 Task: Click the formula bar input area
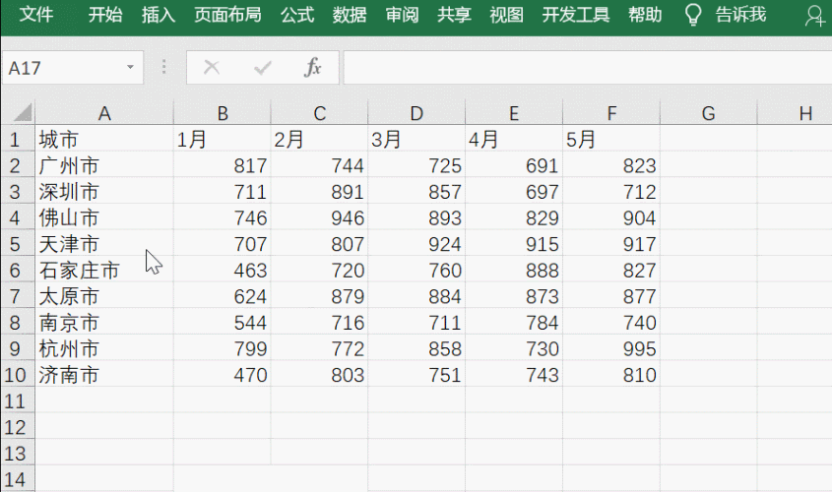(588, 67)
